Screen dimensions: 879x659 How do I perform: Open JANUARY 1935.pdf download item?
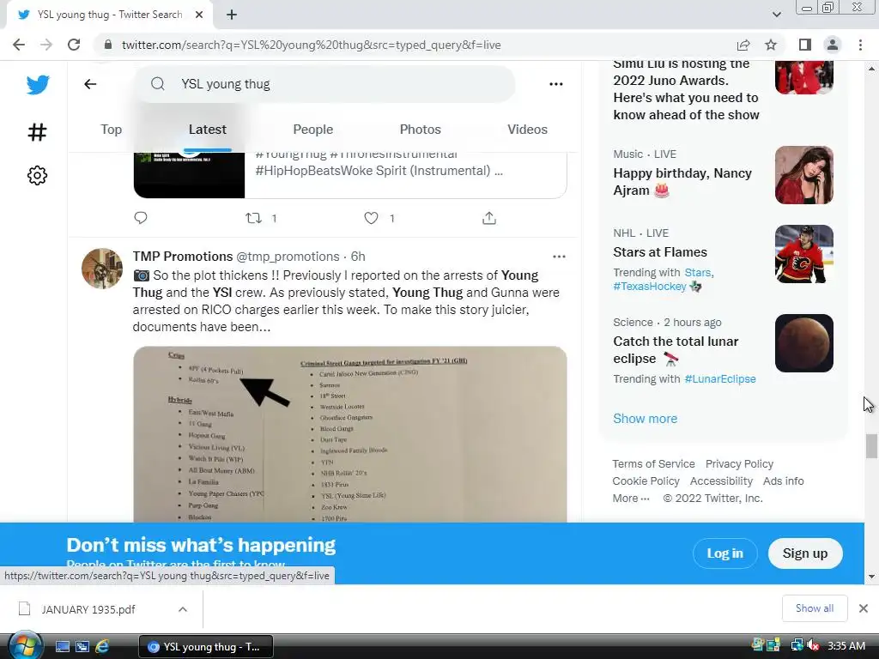click(88, 609)
